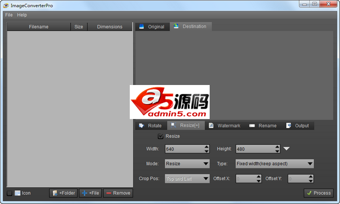
Task: Open the Output settings tab
Action: [x=298, y=126]
